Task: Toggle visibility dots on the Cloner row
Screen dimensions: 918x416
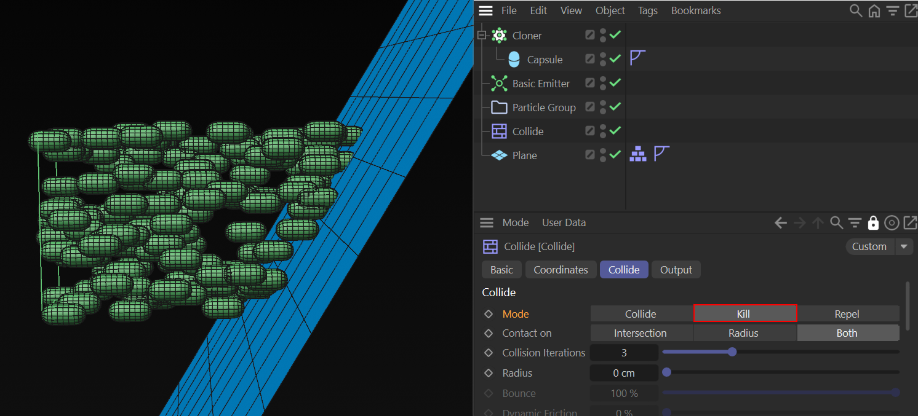Action: coord(603,36)
